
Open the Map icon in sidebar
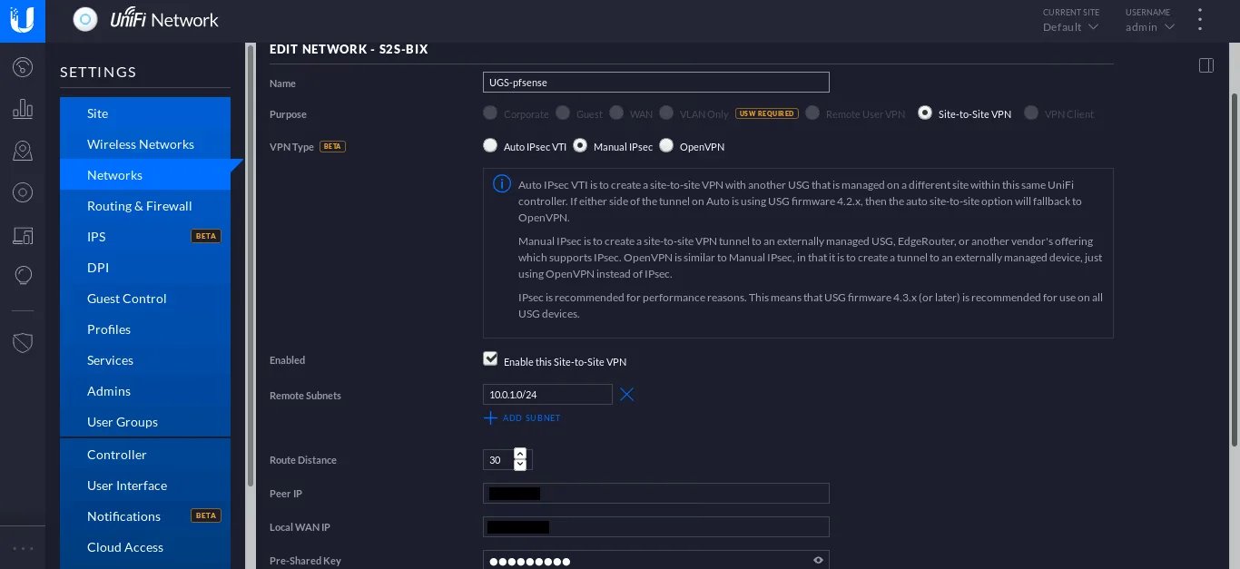23,151
